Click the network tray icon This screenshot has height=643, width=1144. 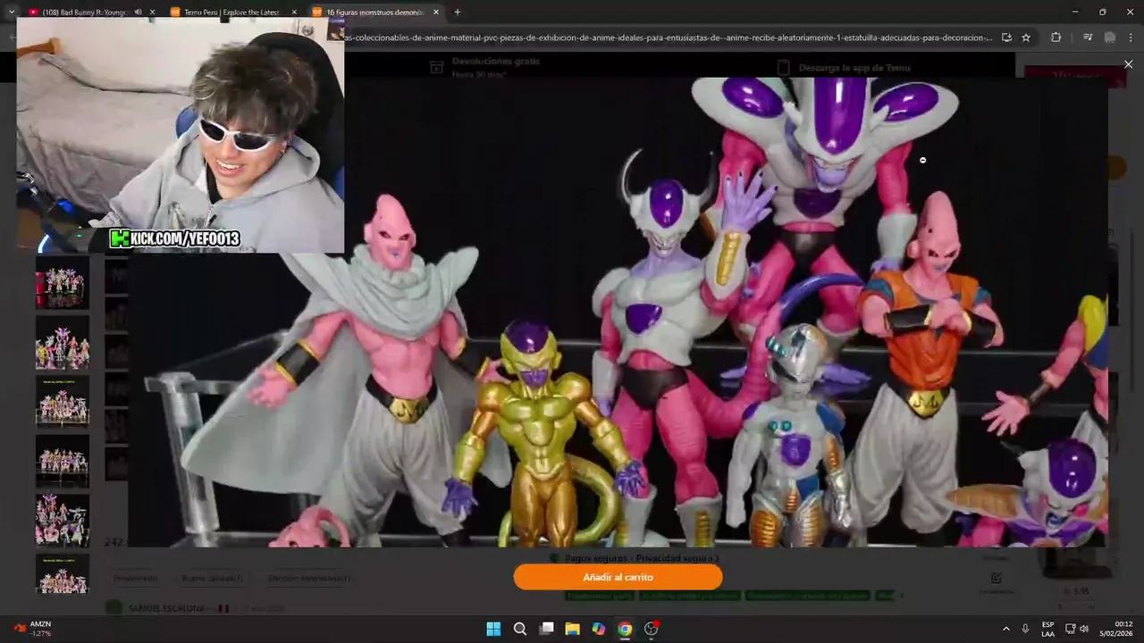tap(1070, 629)
